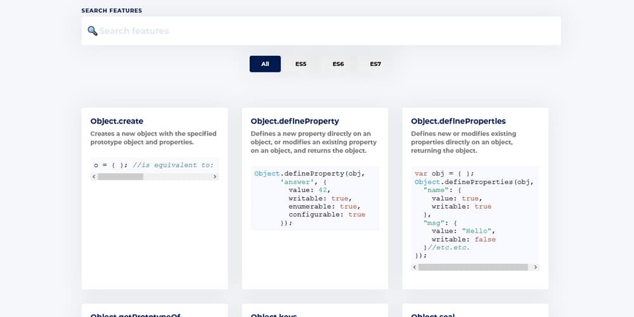The image size is (634, 317).
Task: Focus the Search features input field
Action: pos(321,30)
